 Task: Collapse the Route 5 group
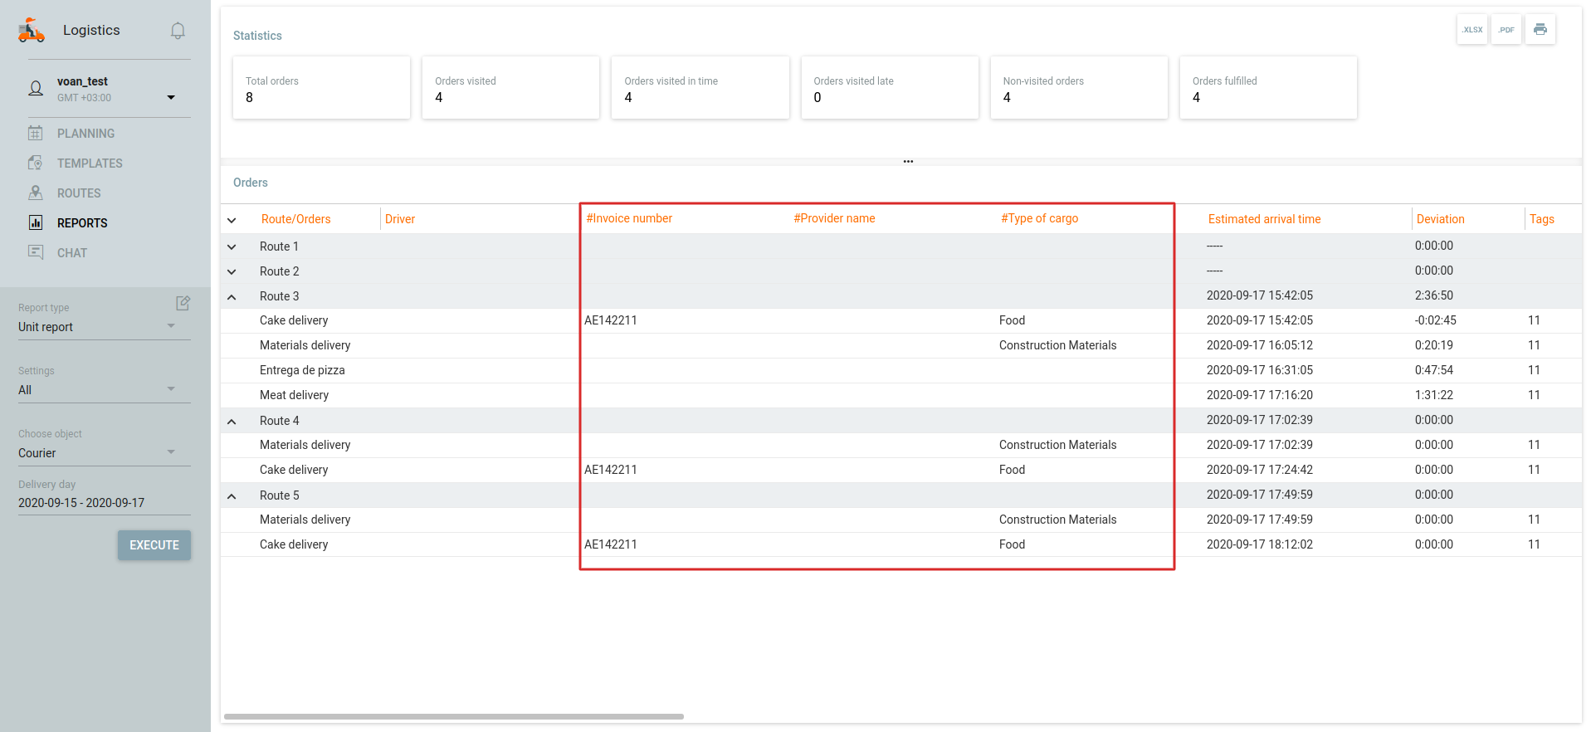pos(232,496)
